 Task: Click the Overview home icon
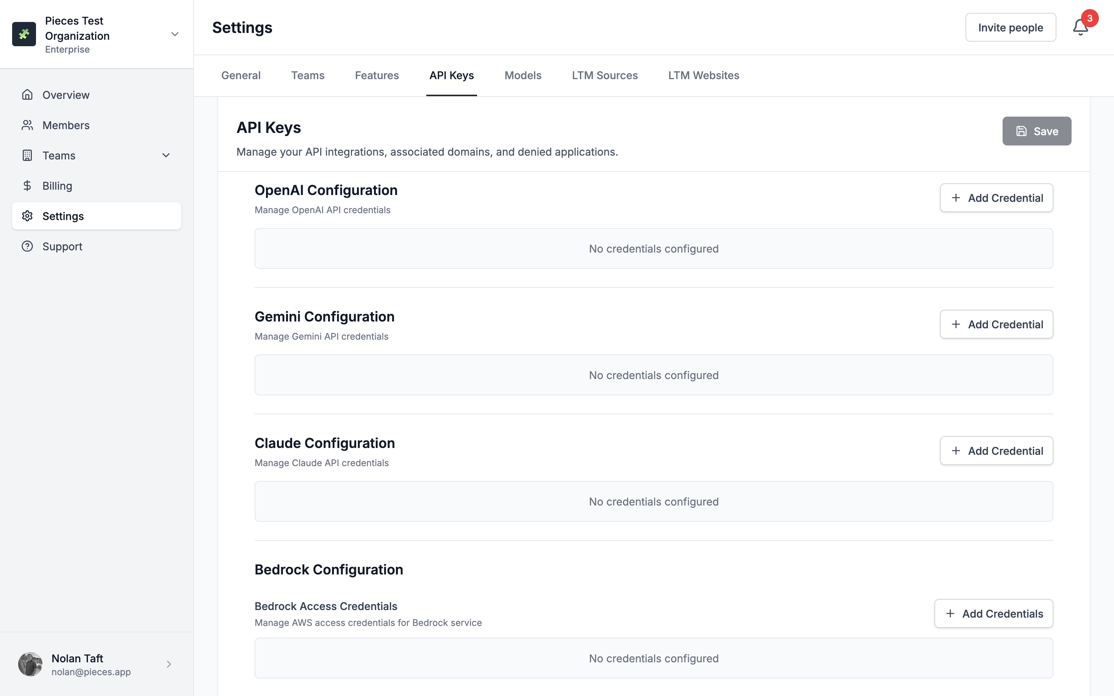(x=27, y=95)
